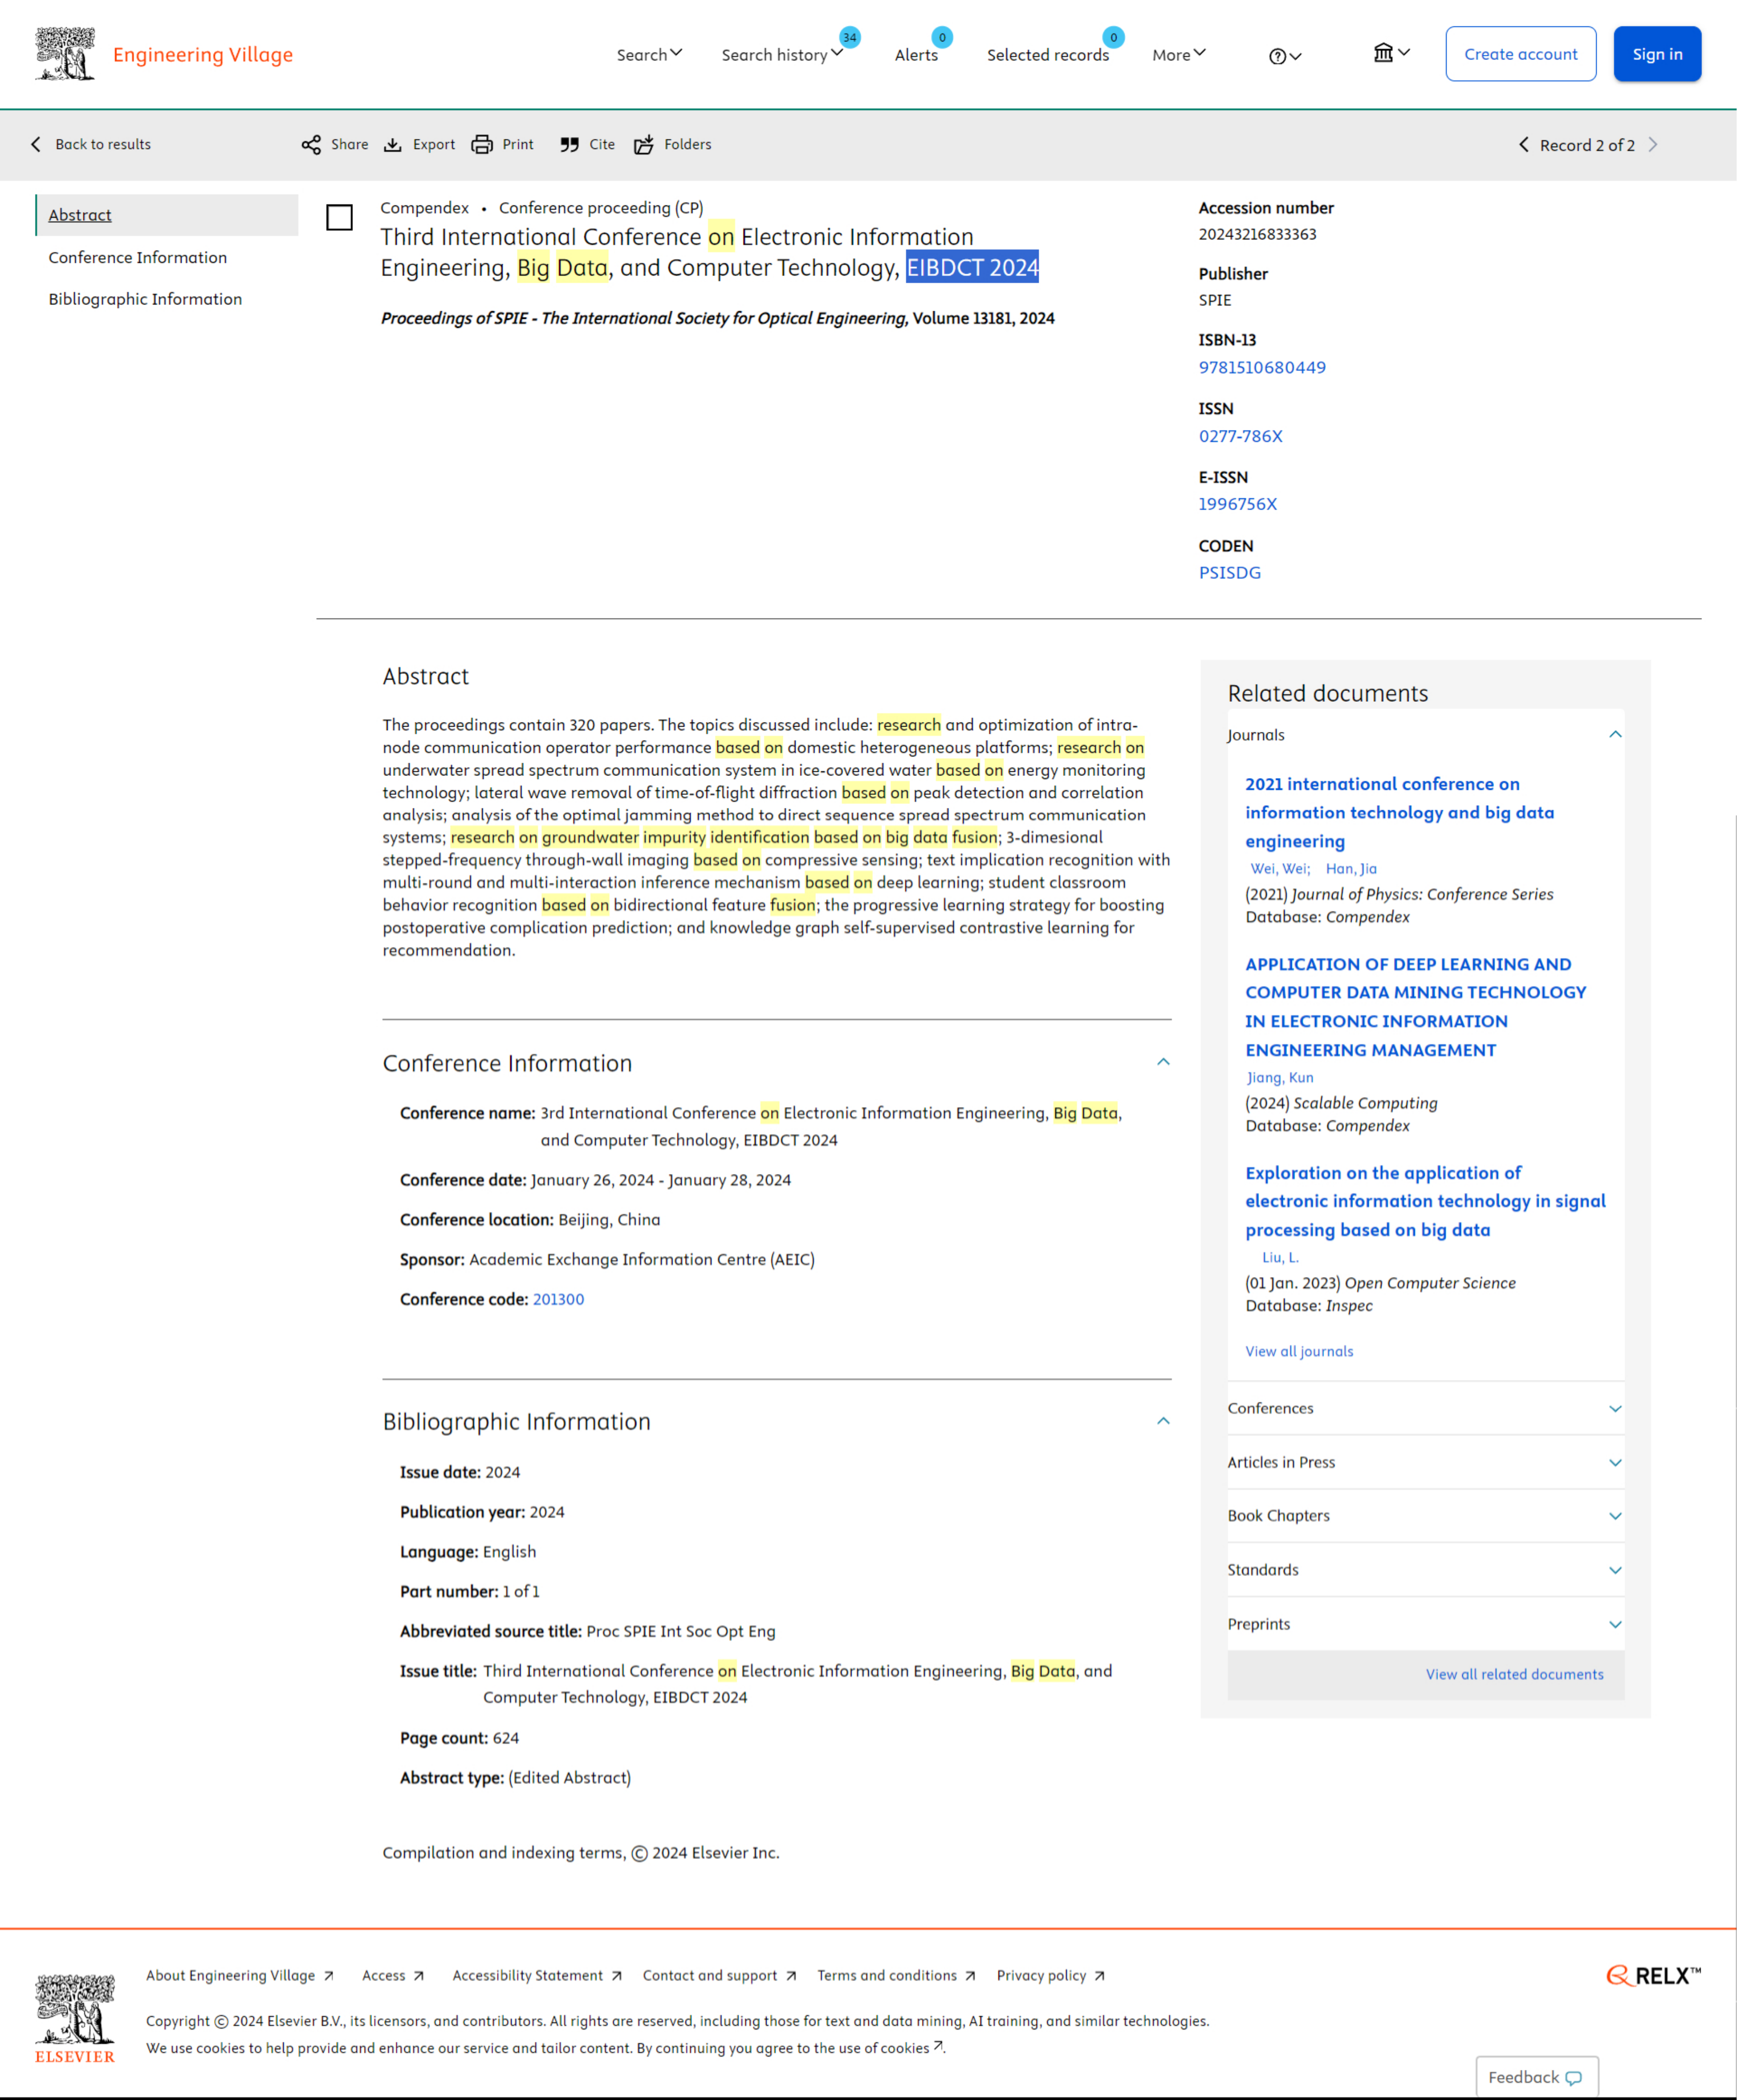Click the Create account button
Screen dimensions: 1737x2100
(1520, 54)
